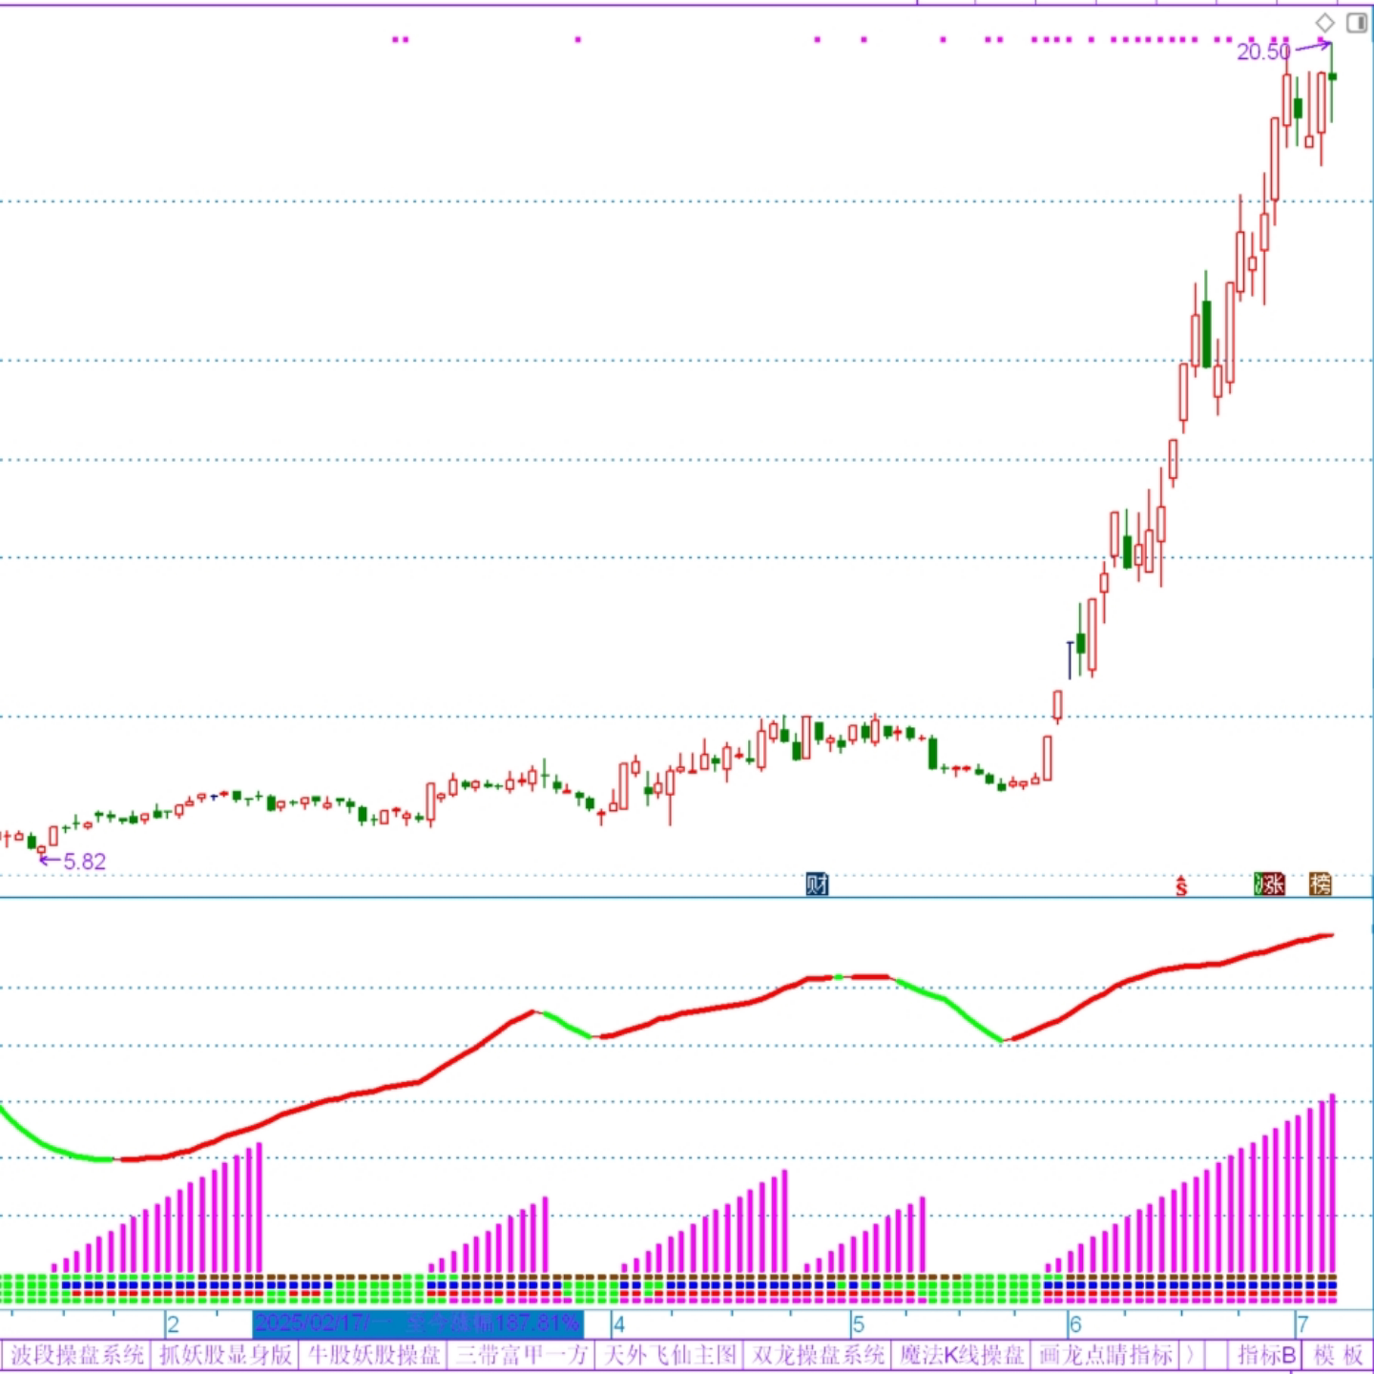The height and width of the screenshot is (1374, 1374).
Task: Click month 2 marker on the time axis
Action: tap(173, 1324)
